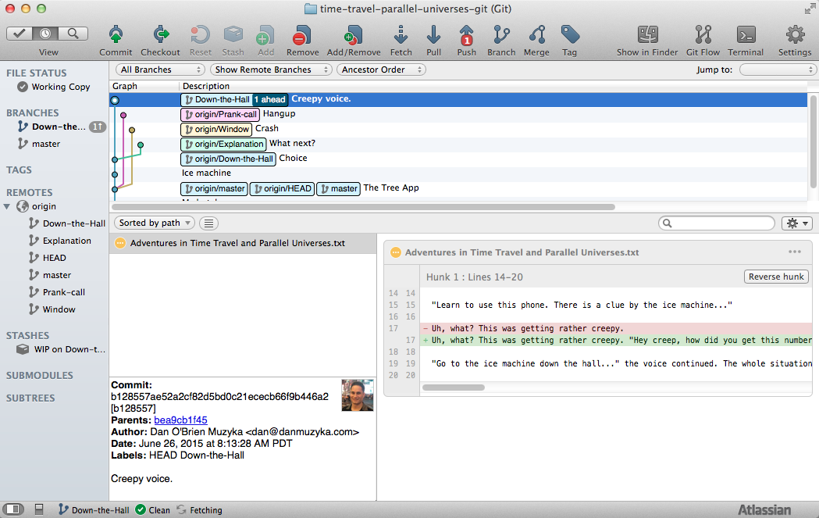Click the author avatar thumbnail
This screenshot has width=819, height=518.
point(358,395)
